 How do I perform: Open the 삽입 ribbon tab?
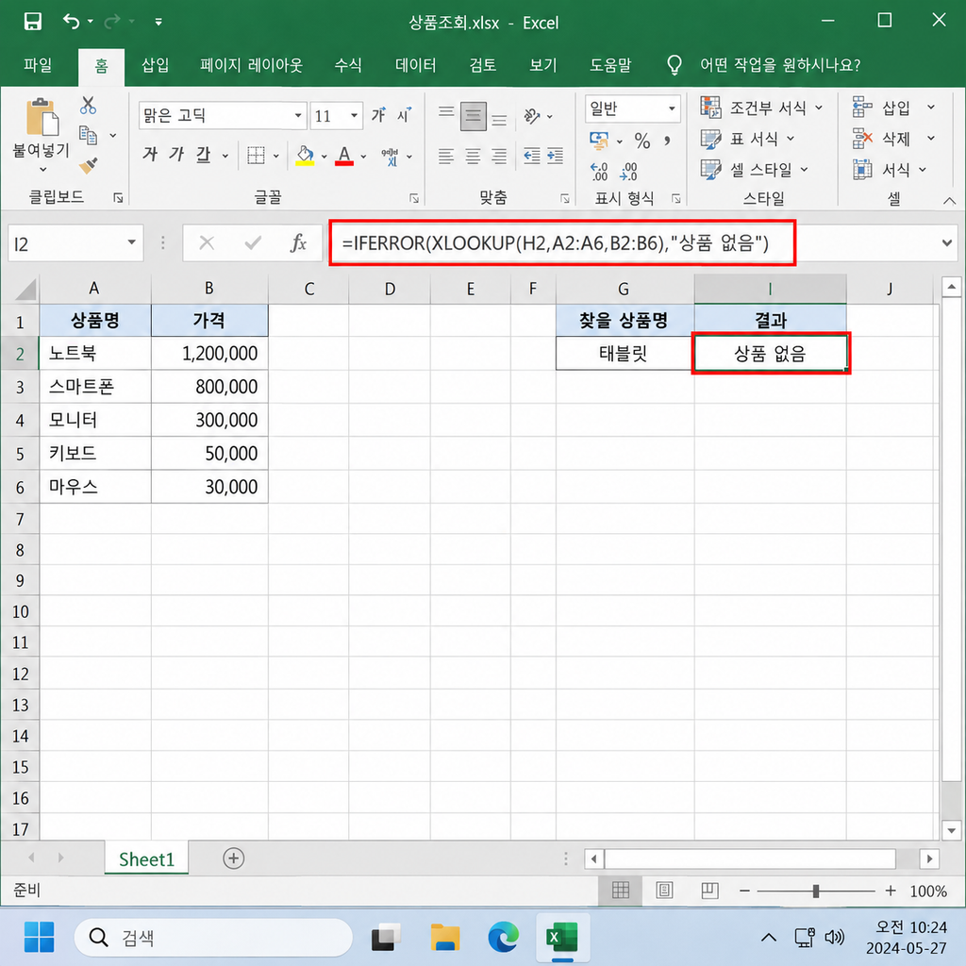(x=156, y=65)
